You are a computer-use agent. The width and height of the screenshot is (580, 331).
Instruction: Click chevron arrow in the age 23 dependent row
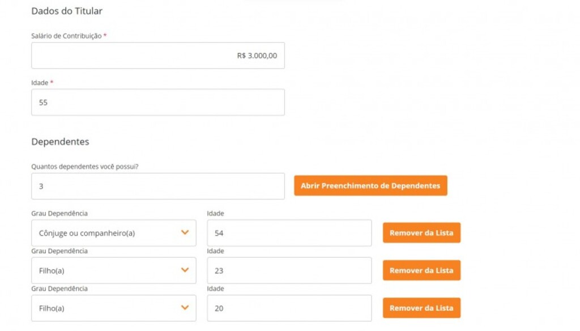tap(185, 270)
